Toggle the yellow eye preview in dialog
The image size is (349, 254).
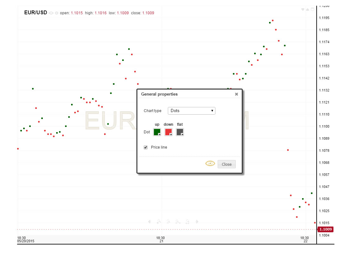tap(210, 164)
